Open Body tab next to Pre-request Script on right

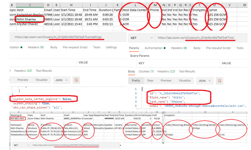point(197,48)
